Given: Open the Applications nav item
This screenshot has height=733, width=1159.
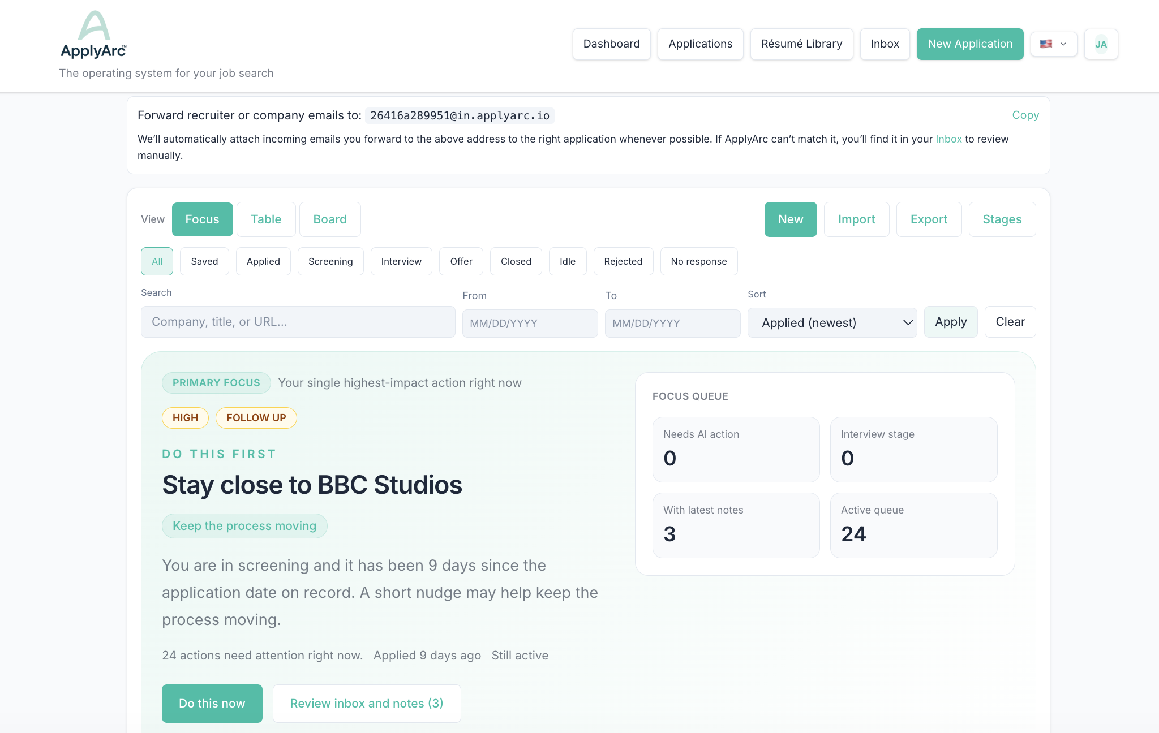Looking at the screenshot, I should pyautogui.click(x=700, y=44).
